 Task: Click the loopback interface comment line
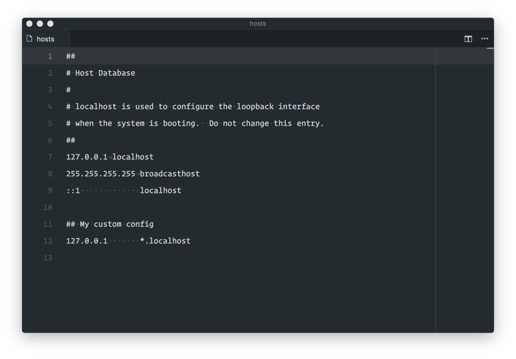(x=192, y=106)
